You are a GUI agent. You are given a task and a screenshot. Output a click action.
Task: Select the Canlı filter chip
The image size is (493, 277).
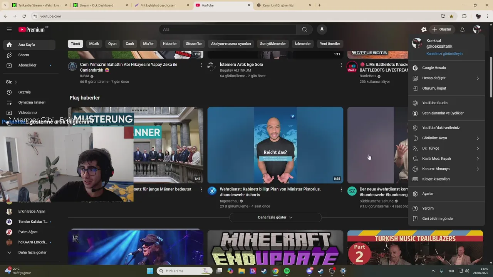pyautogui.click(x=130, y=43)
